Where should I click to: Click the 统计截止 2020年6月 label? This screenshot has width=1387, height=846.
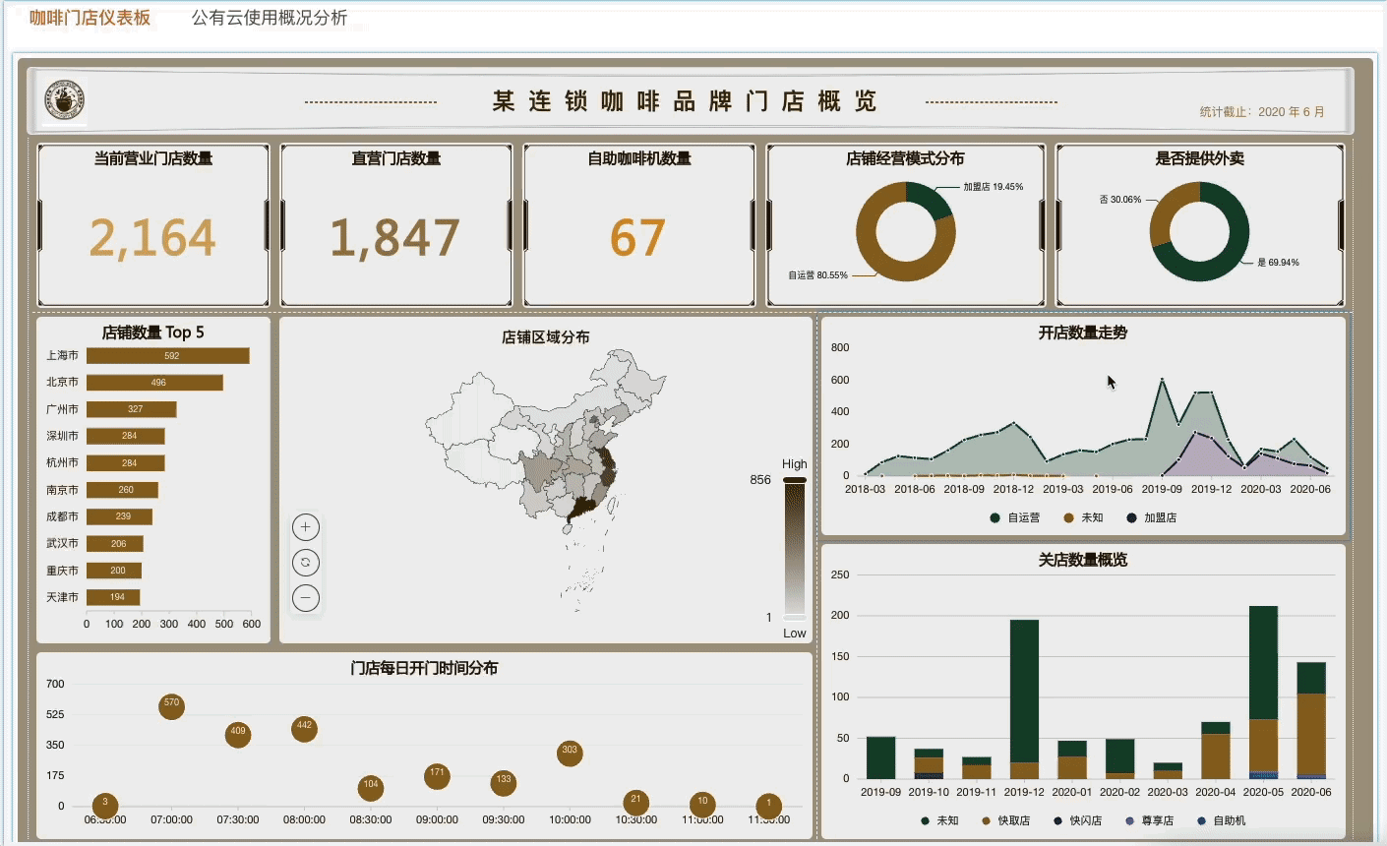(1260, 111)
